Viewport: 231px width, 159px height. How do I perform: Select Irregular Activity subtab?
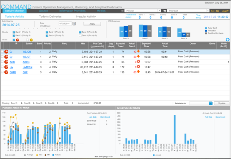pos(86,17)
